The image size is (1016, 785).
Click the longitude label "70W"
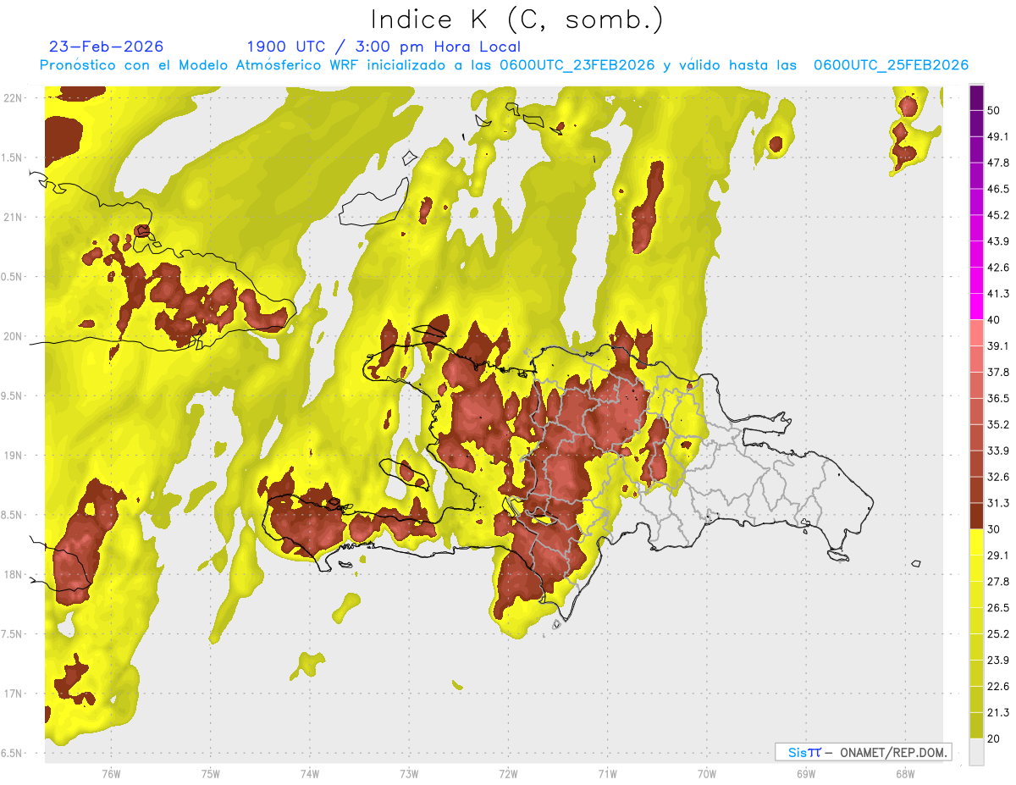[706, 774]
